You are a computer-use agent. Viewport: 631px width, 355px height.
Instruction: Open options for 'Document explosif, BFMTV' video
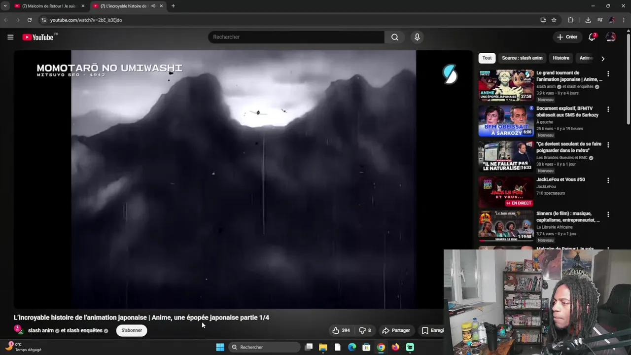coord(608,109)
